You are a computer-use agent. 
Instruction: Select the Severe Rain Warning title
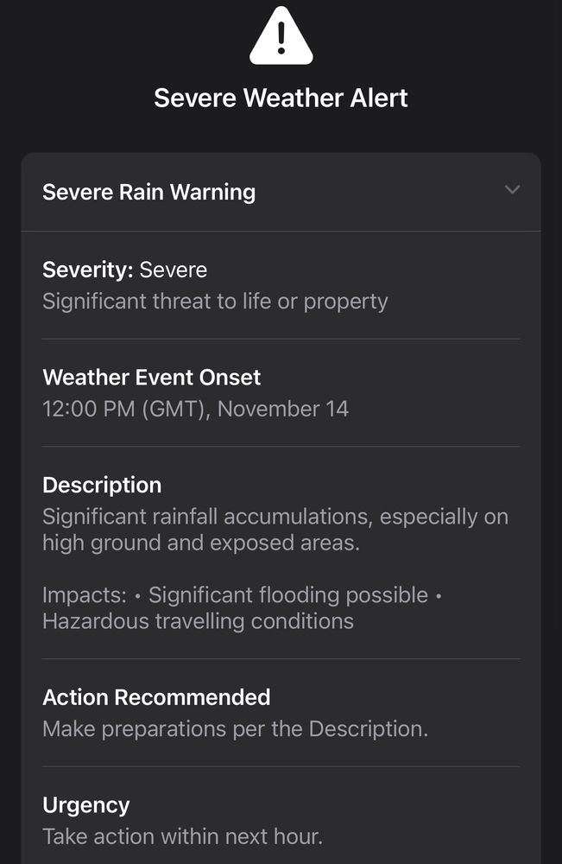[x=148, y=192]
